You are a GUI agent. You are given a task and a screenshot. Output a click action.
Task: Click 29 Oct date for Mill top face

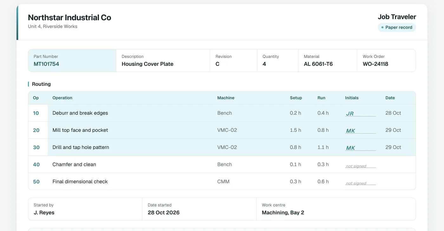pos(393,130)
